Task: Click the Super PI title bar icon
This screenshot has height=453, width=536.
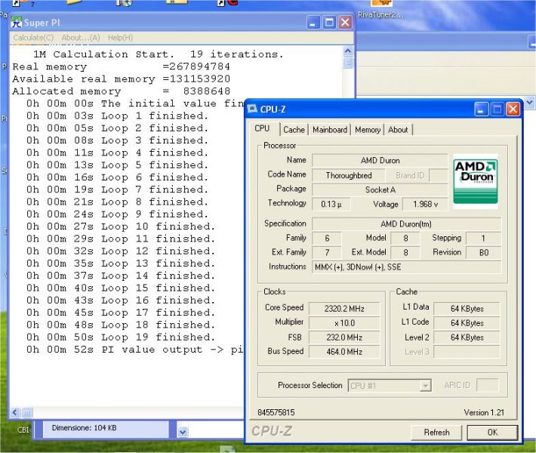Action: pyautogui.click(x=16, y=22)
